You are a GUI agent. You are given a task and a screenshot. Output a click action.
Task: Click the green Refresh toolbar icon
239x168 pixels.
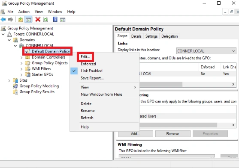click(45, 19)
